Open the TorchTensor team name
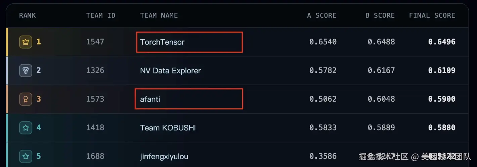 pos(162,42)
